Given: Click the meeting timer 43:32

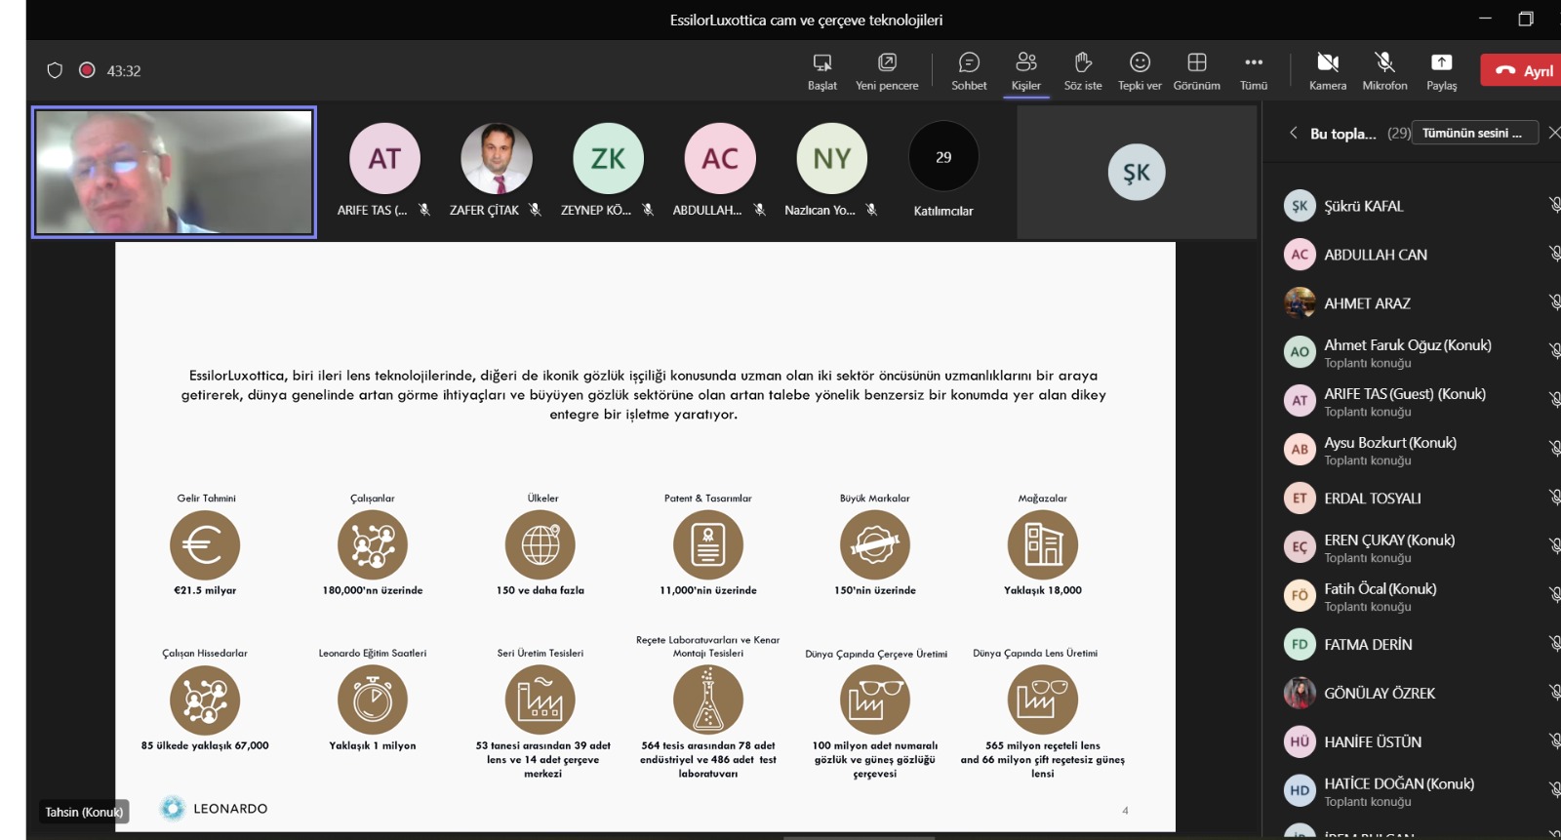Looking at the screenshot, I should pos(124,71).
